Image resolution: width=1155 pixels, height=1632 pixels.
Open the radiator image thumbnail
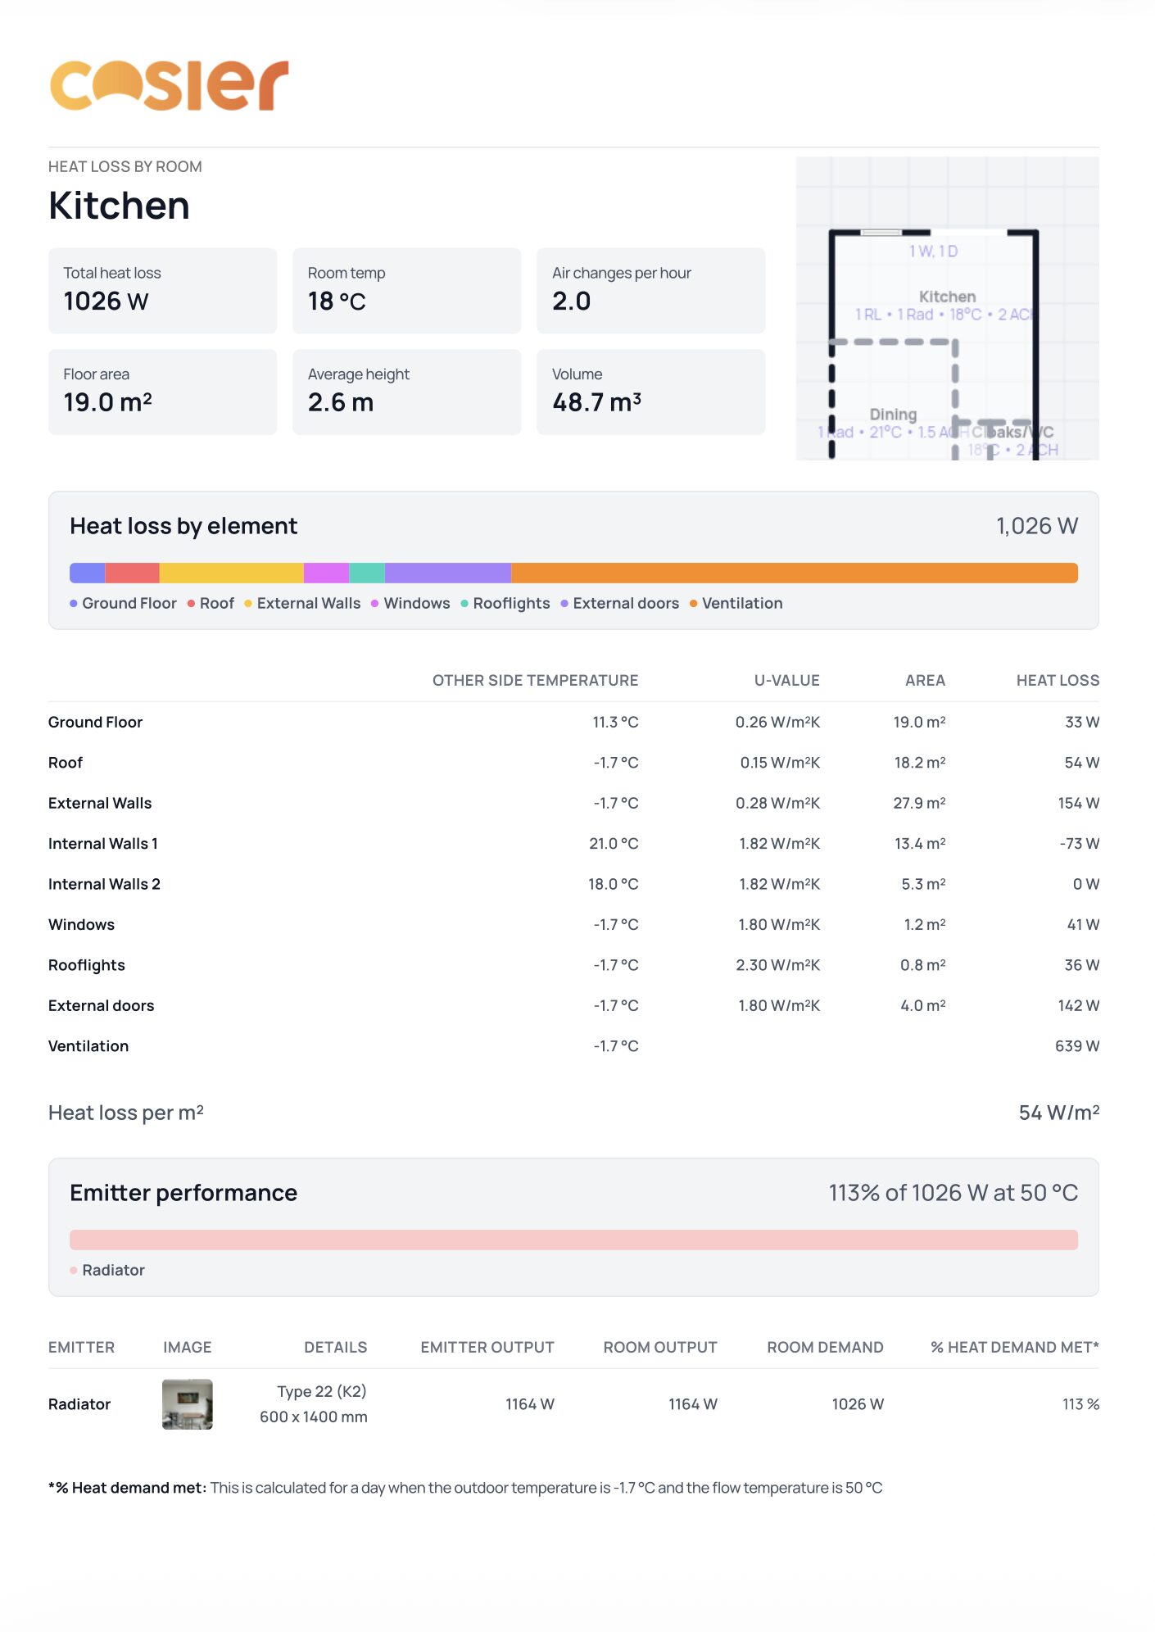(188, 1404)
